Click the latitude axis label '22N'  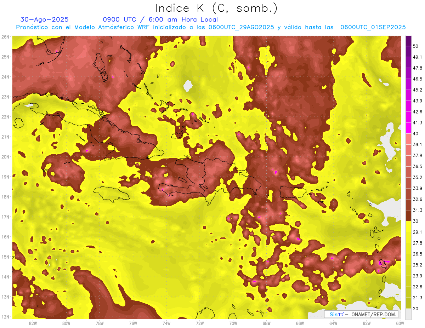pyautogui.click(x=5, y=117)
